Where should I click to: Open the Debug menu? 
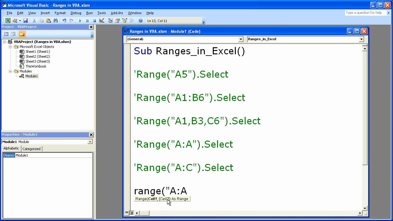pos(76,13)
